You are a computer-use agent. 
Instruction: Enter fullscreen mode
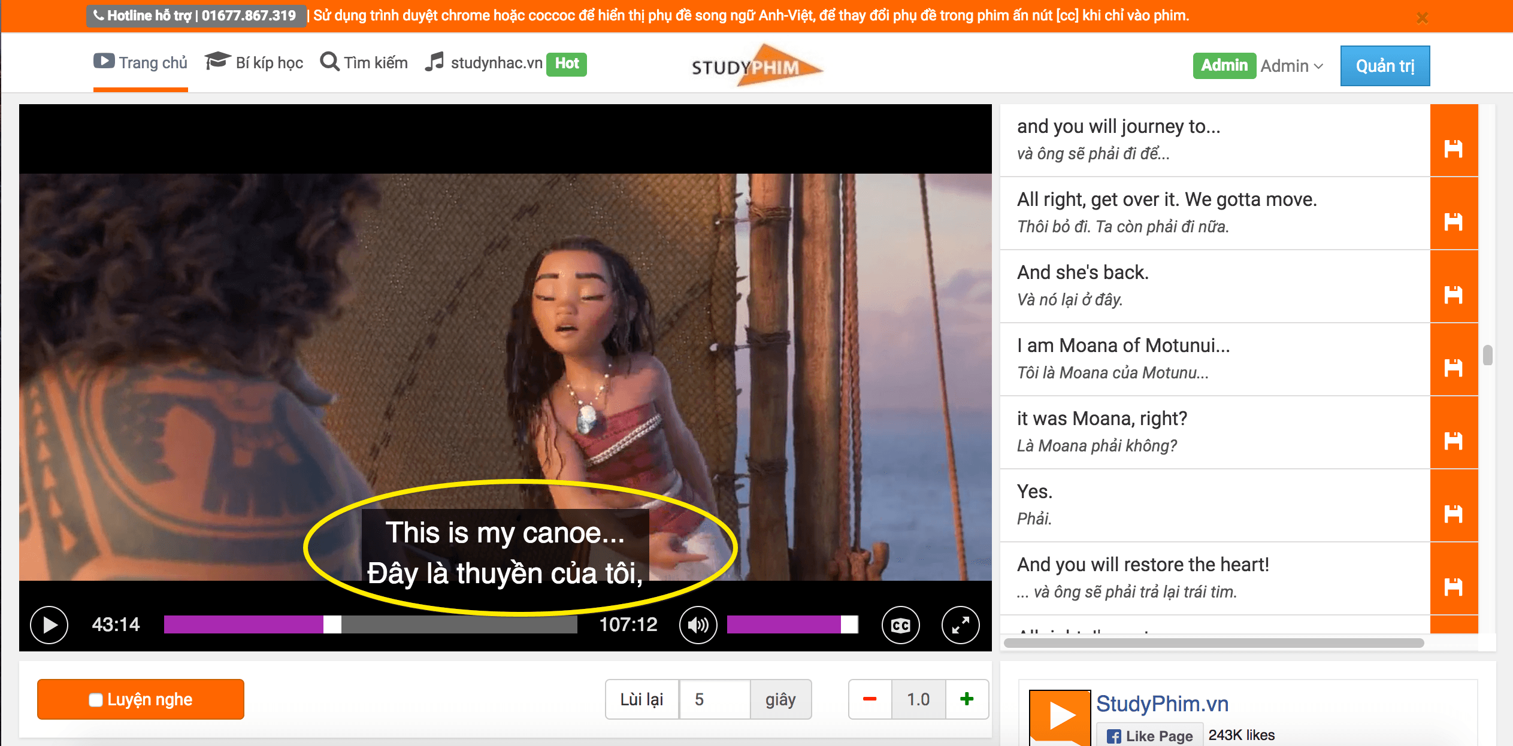click(960, 625)
